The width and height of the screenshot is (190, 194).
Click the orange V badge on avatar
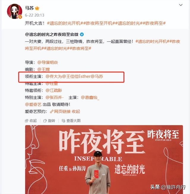[x=20, y=17]
